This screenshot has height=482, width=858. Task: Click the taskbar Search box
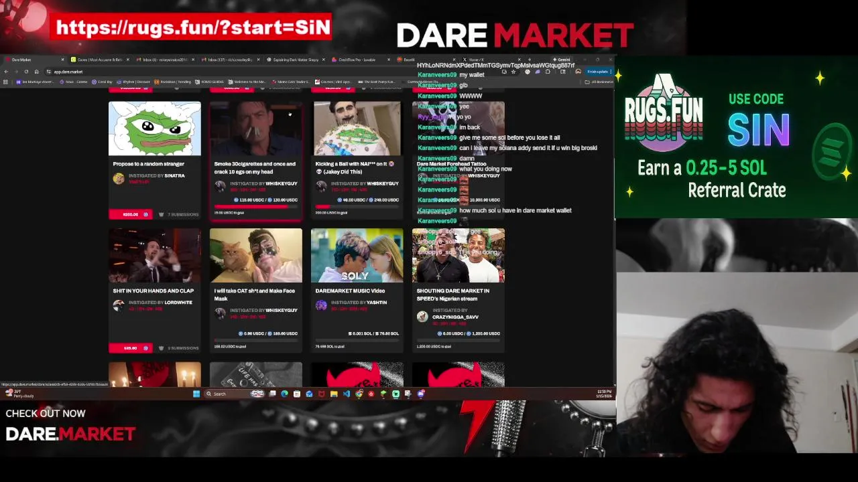tap(235, 394)
